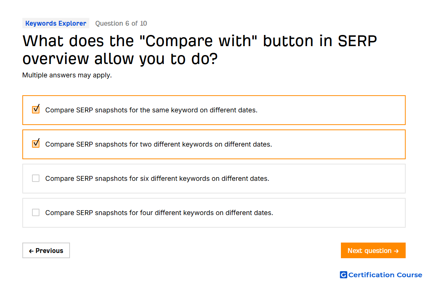The width and height of the screenshot is (428, 282).
Task: Click the left arrow icon on Previous
Action: click(31, 251)
